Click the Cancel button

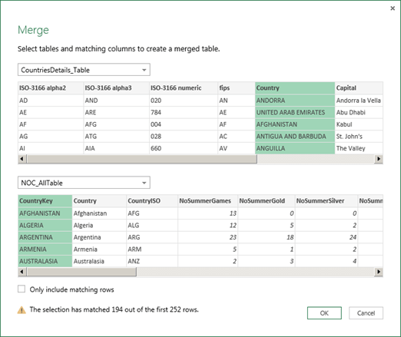pos(366,313)
